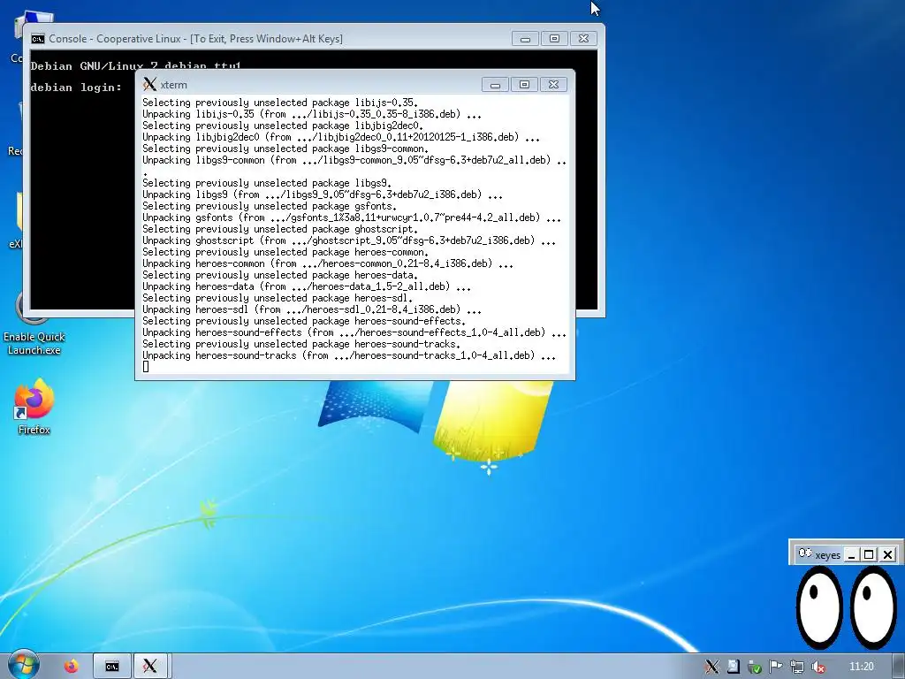Open the Action Center flag icon
This screenshot has height=679, width=905.
(775, 667)
